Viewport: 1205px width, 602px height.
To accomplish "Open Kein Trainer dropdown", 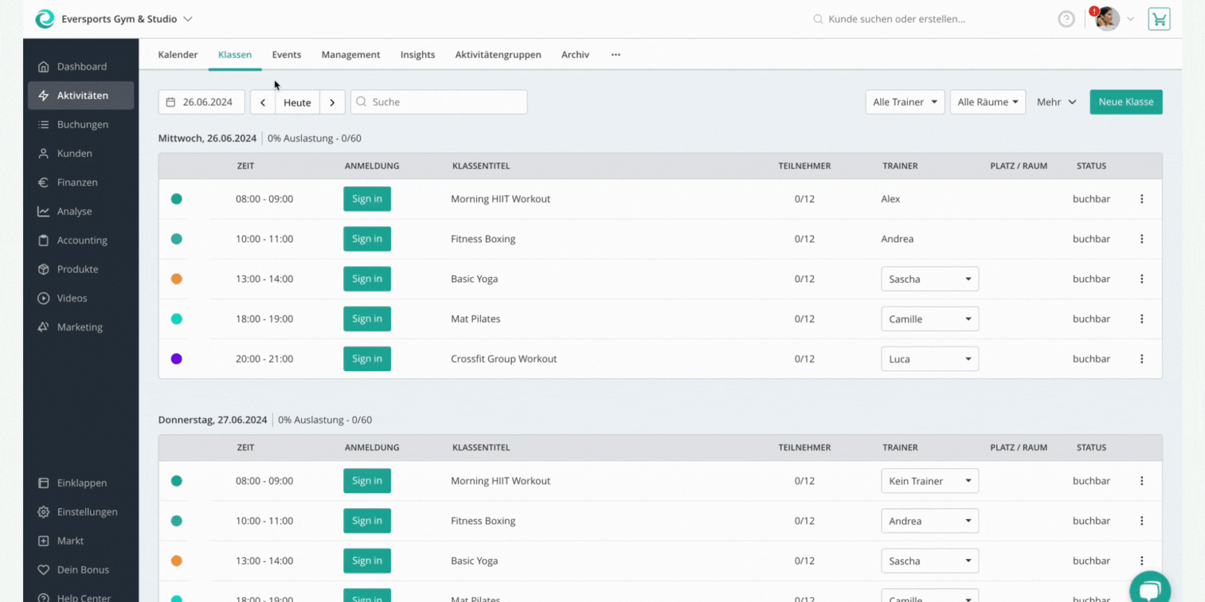I will [x=930, y=481].
